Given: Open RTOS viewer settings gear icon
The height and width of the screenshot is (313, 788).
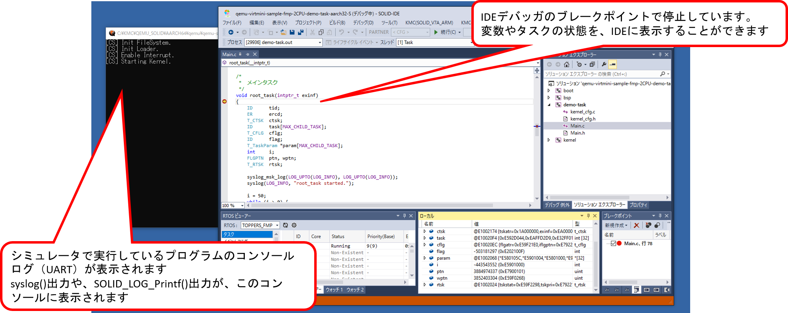Looking at the screenshot, I should pyautogui.click(x=294, y=225).
